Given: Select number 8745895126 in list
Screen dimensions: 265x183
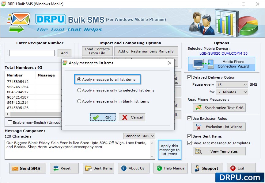Looking at the screenshot, I should pyautogui.click(x=18, y=108).
